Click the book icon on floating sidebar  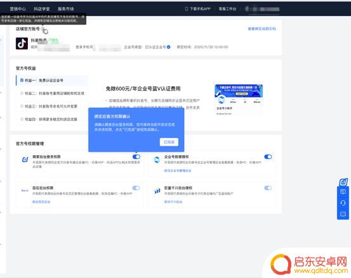click(x=343, y=192)
